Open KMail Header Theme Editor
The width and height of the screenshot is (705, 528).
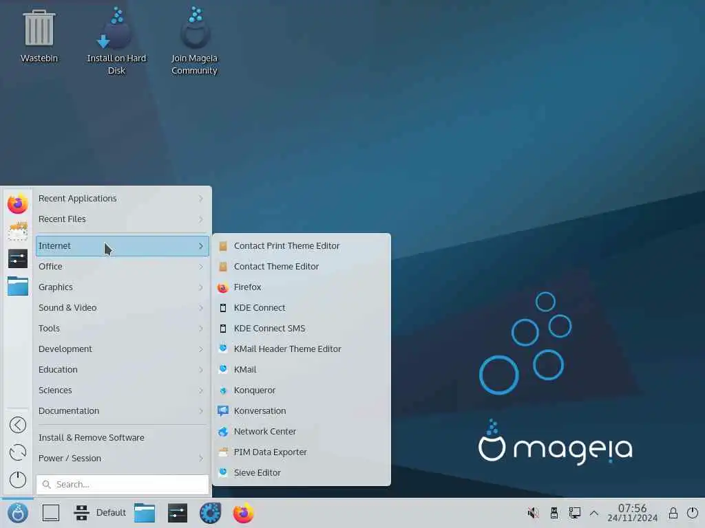pyautogui.click(x=302, y=349)
